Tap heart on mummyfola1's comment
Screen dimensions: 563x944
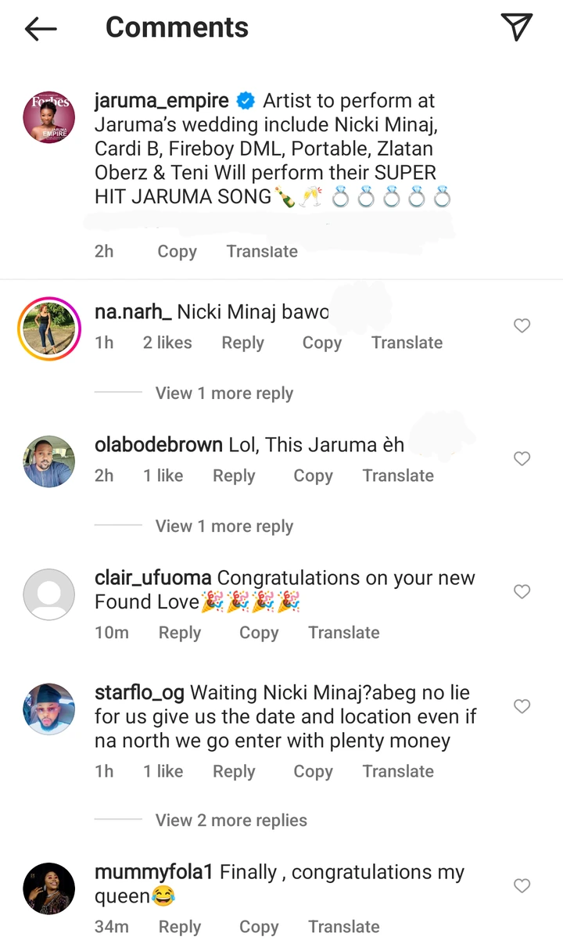tap(522, 886)
